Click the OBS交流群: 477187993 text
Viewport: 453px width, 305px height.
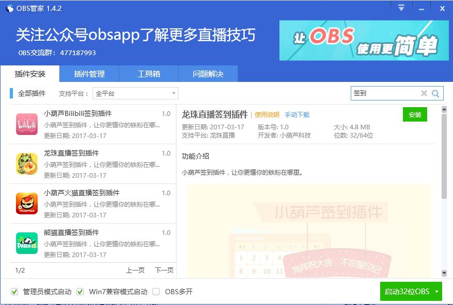(x=57, y=53)
